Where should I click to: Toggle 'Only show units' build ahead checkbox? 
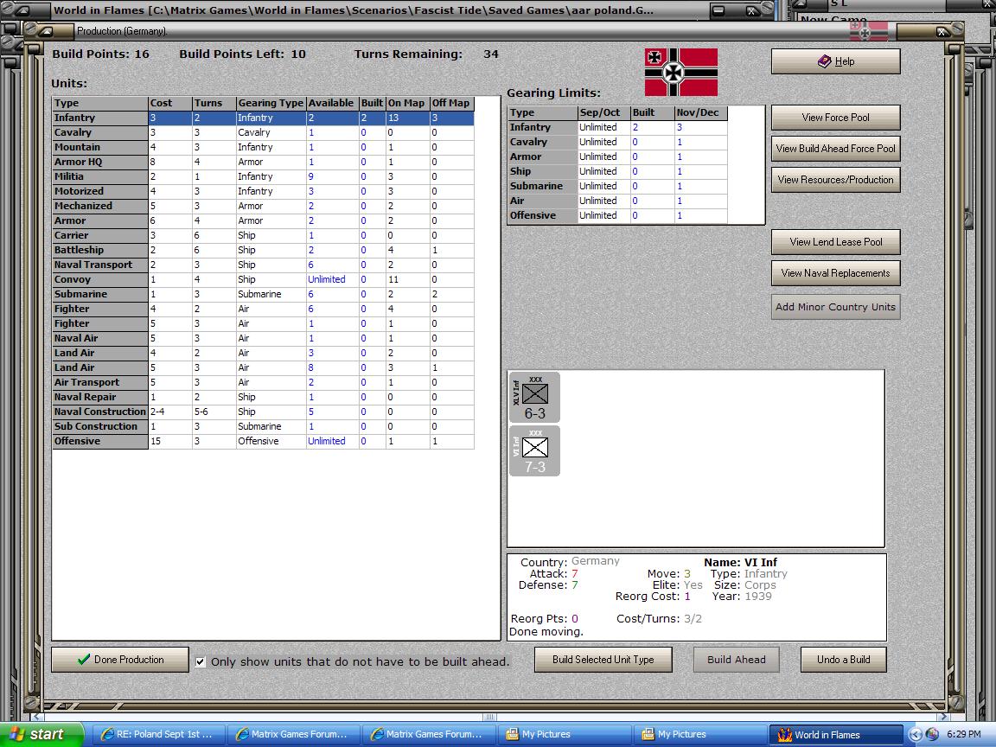(x=200, y=661)
